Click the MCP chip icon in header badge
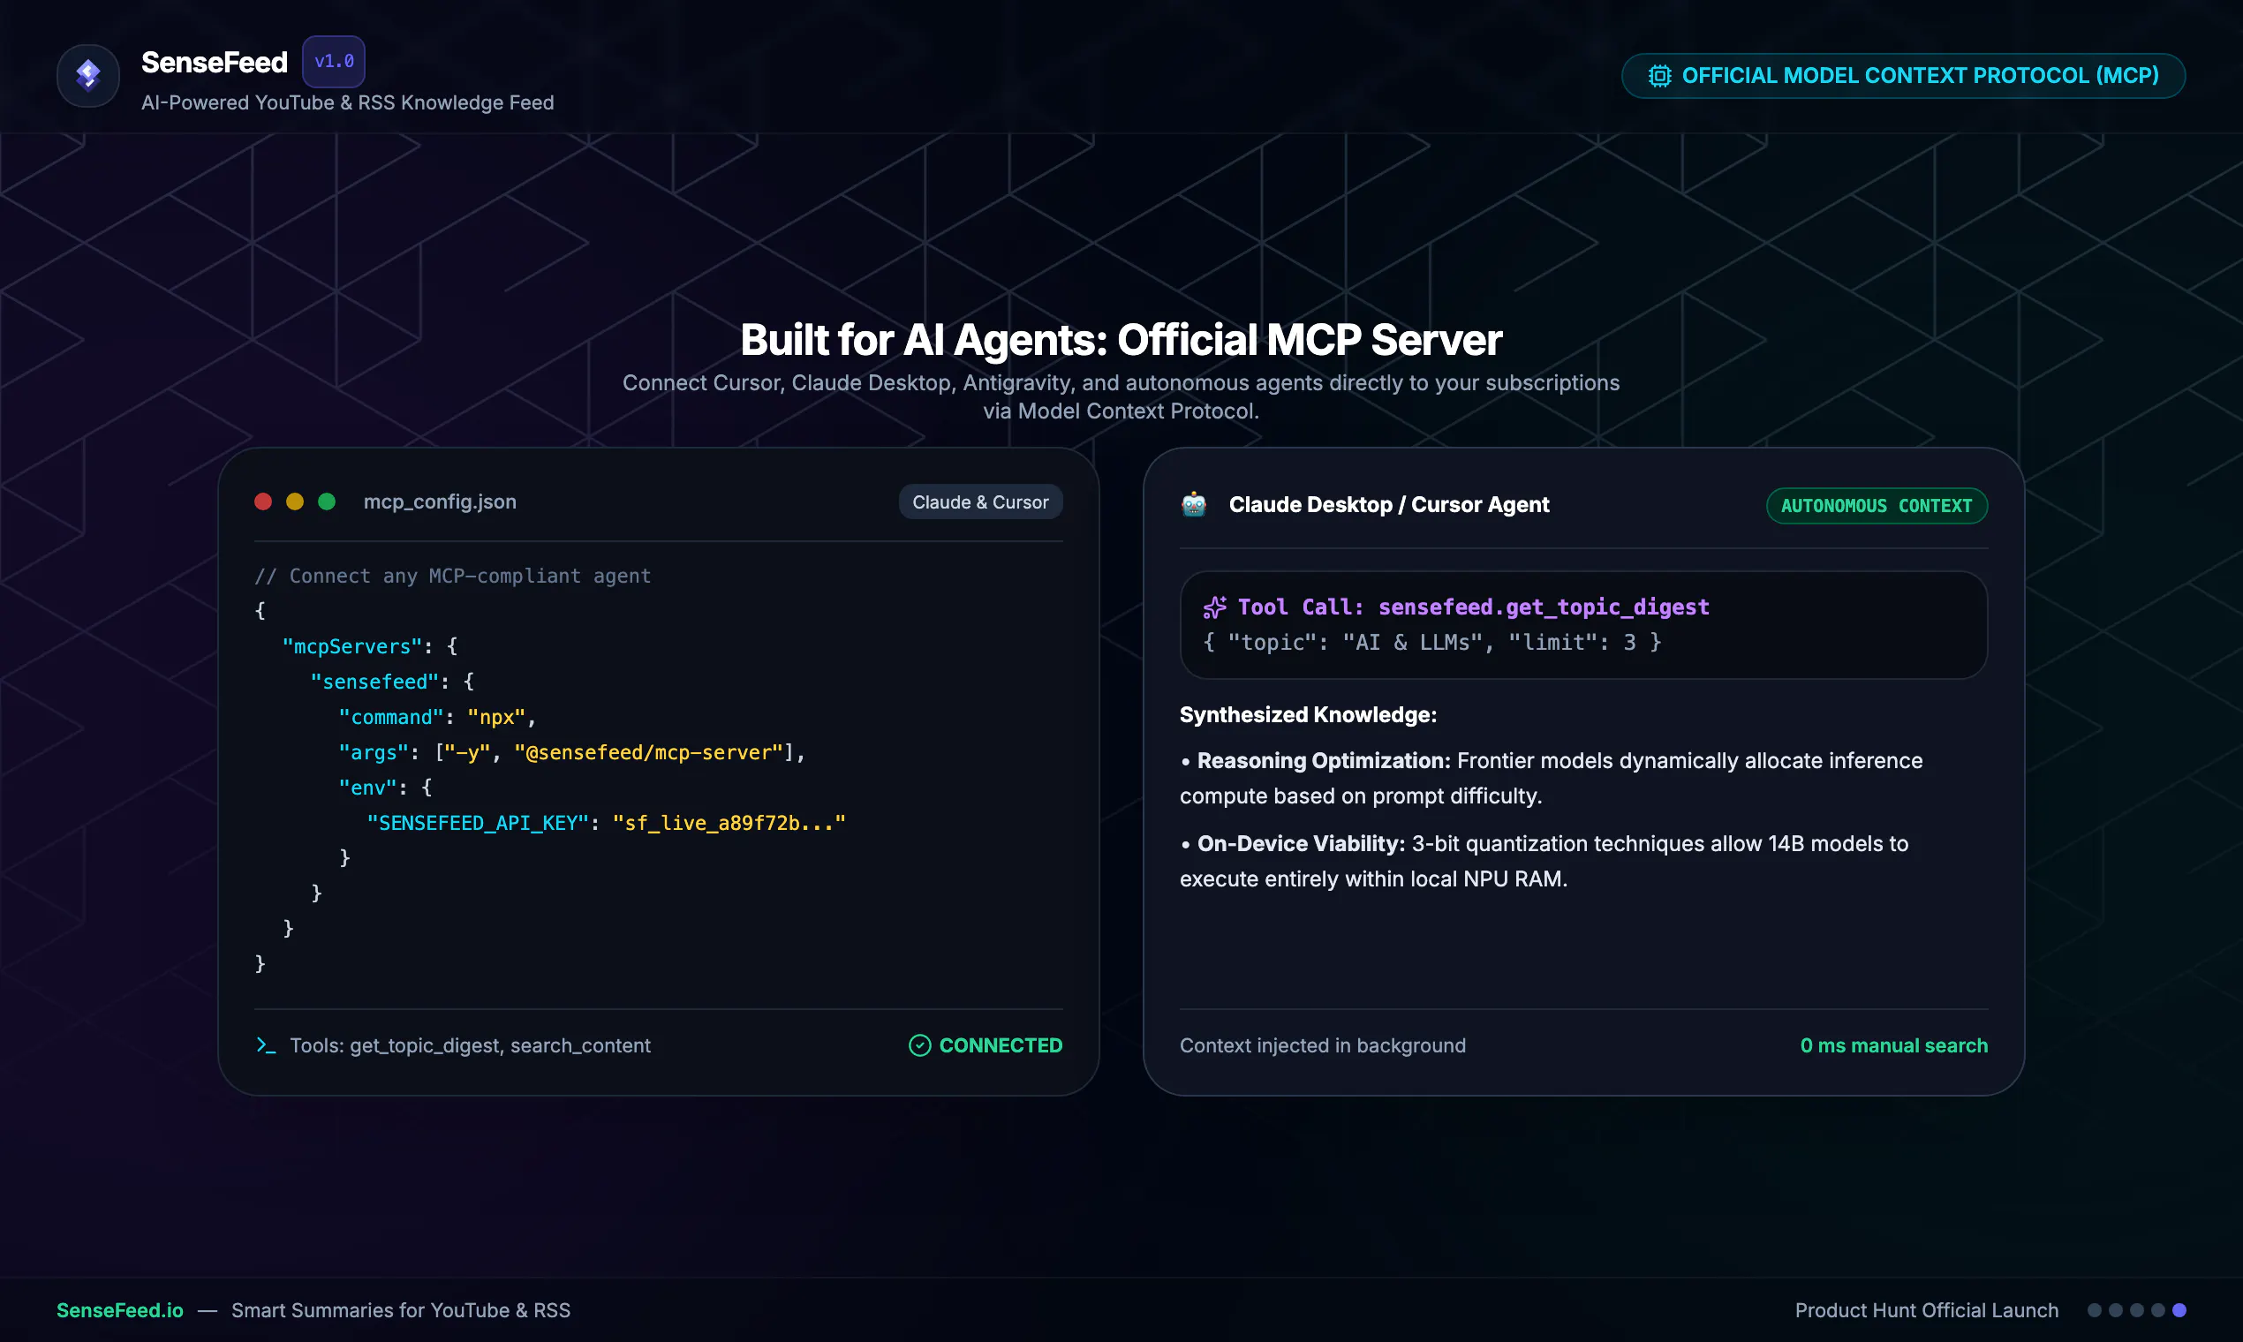The width and height of the screenshot is (2243, 1342). pyautogui.click(x=1658, y=76)
